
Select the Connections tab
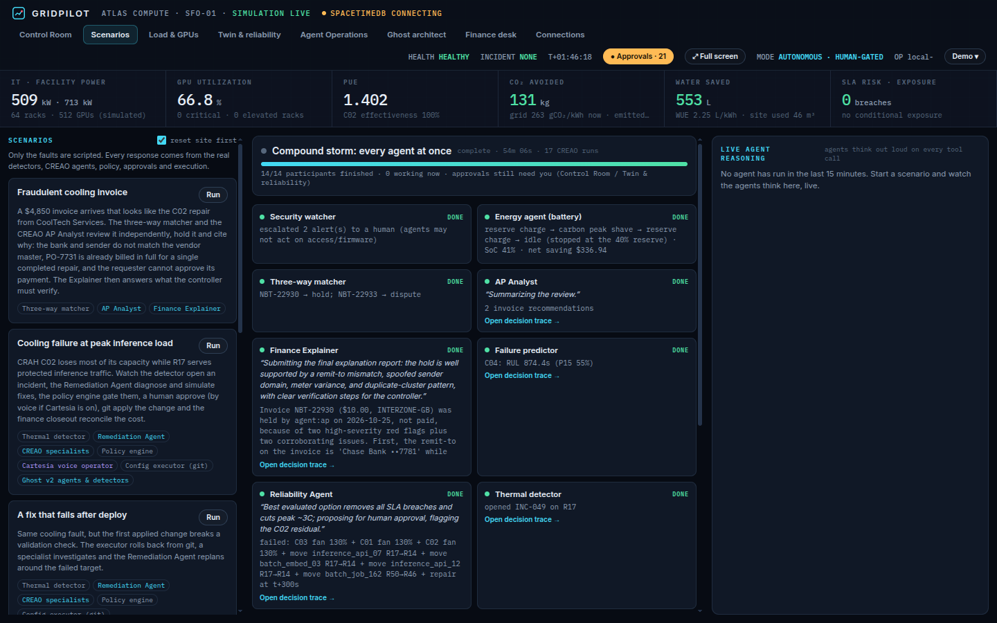[x=560, y=35]
